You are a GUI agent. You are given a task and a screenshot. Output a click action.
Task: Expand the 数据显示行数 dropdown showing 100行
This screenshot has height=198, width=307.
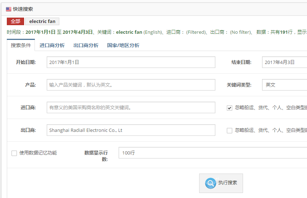pyautogui.click(x=212, y=153)
